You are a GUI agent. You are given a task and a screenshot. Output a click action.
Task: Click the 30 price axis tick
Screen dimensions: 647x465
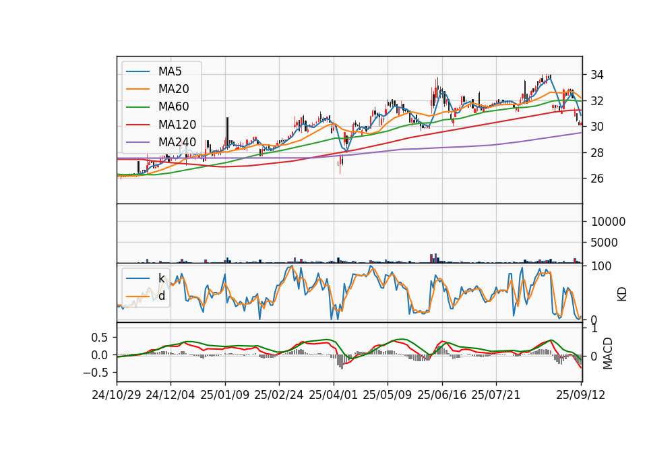tap(597, 127)
